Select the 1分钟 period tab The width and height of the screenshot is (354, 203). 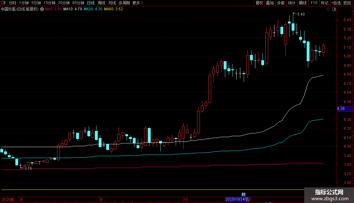click(x=24, y=3)
